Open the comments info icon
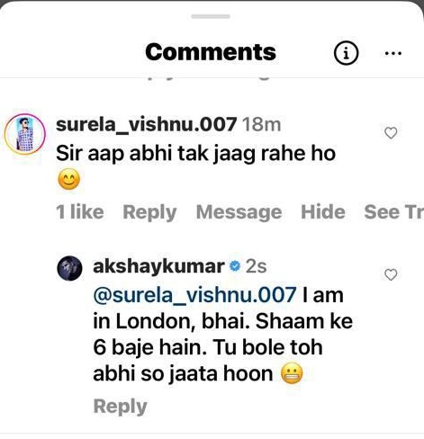 click(x=346, y=53)
